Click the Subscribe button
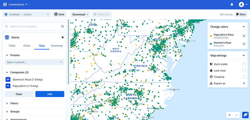Screen dimensions: 250x120 (102, 14)
